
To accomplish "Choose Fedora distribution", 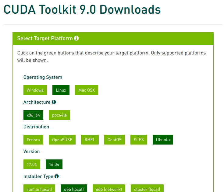I will pyautogui.click(x=33, y=140).
